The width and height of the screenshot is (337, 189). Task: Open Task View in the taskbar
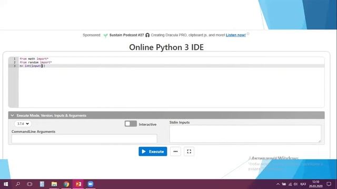29,184
